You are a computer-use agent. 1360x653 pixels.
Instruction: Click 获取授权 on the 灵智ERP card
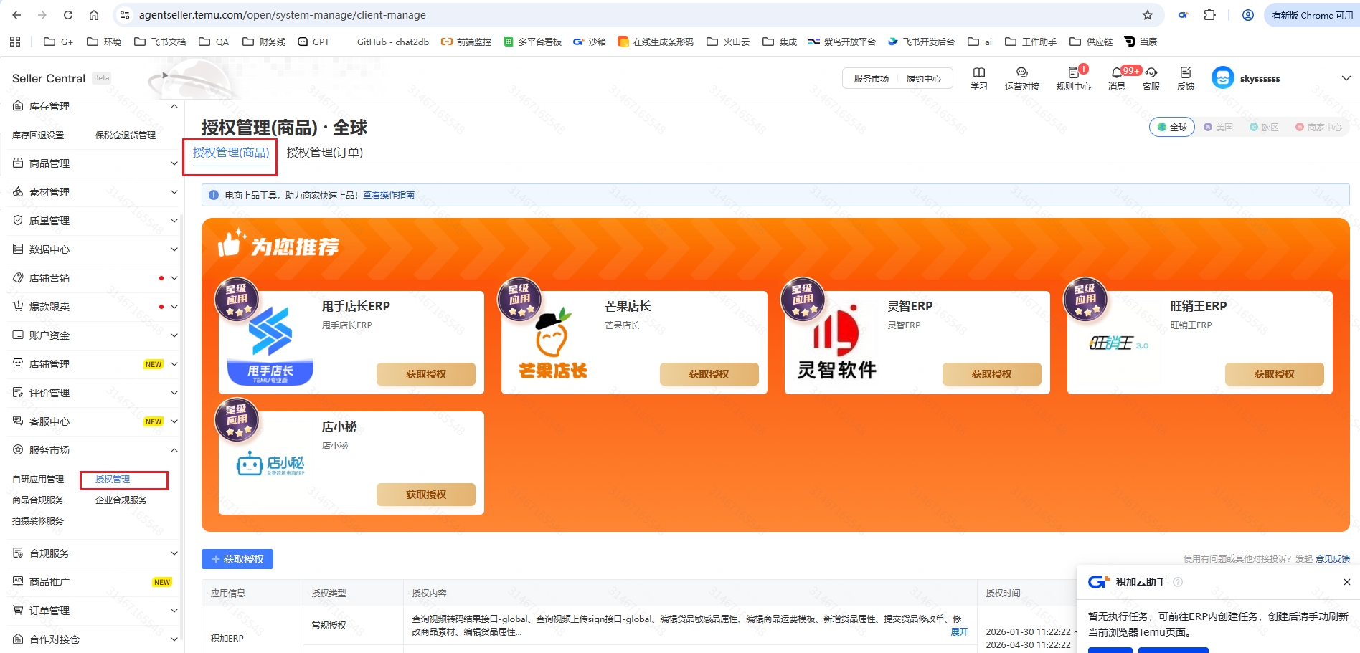click(x=991, y=374)
